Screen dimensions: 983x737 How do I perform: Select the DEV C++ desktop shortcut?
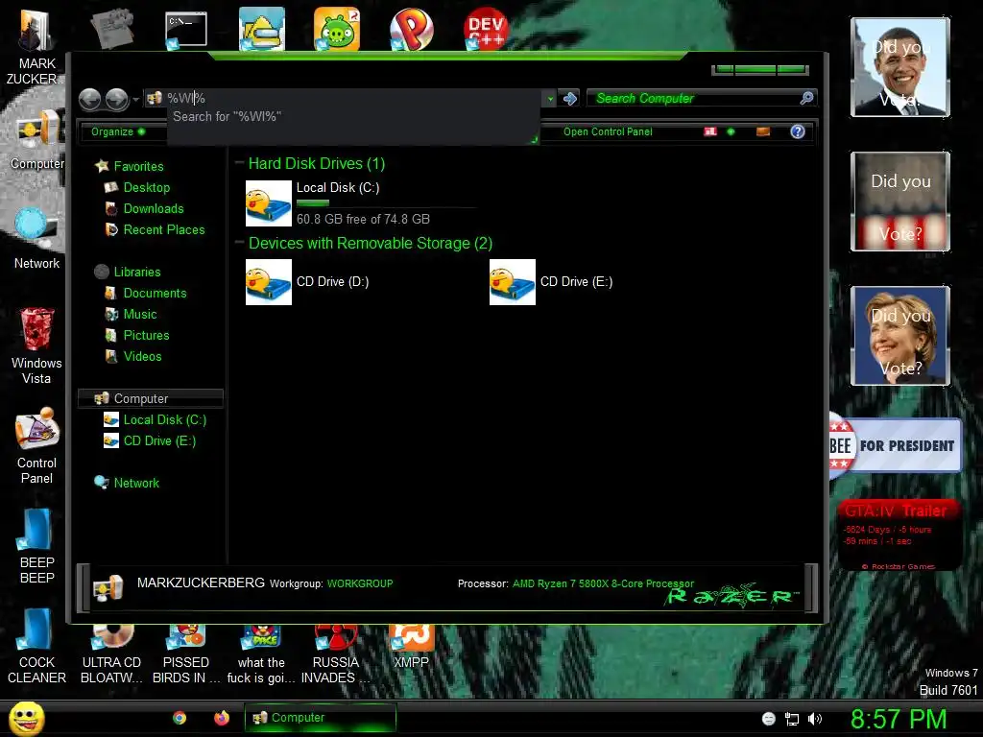[x=487, y=29]
